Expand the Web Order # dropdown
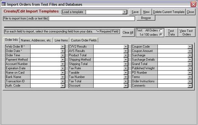Screen dimensions: 198x125 63,47
